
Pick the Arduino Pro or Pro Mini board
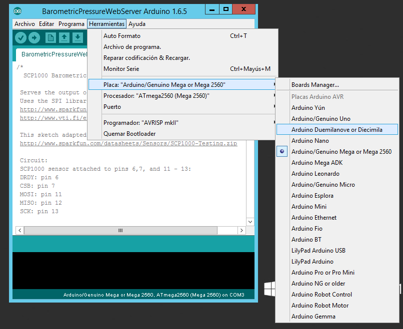click(x=337, y=273)
